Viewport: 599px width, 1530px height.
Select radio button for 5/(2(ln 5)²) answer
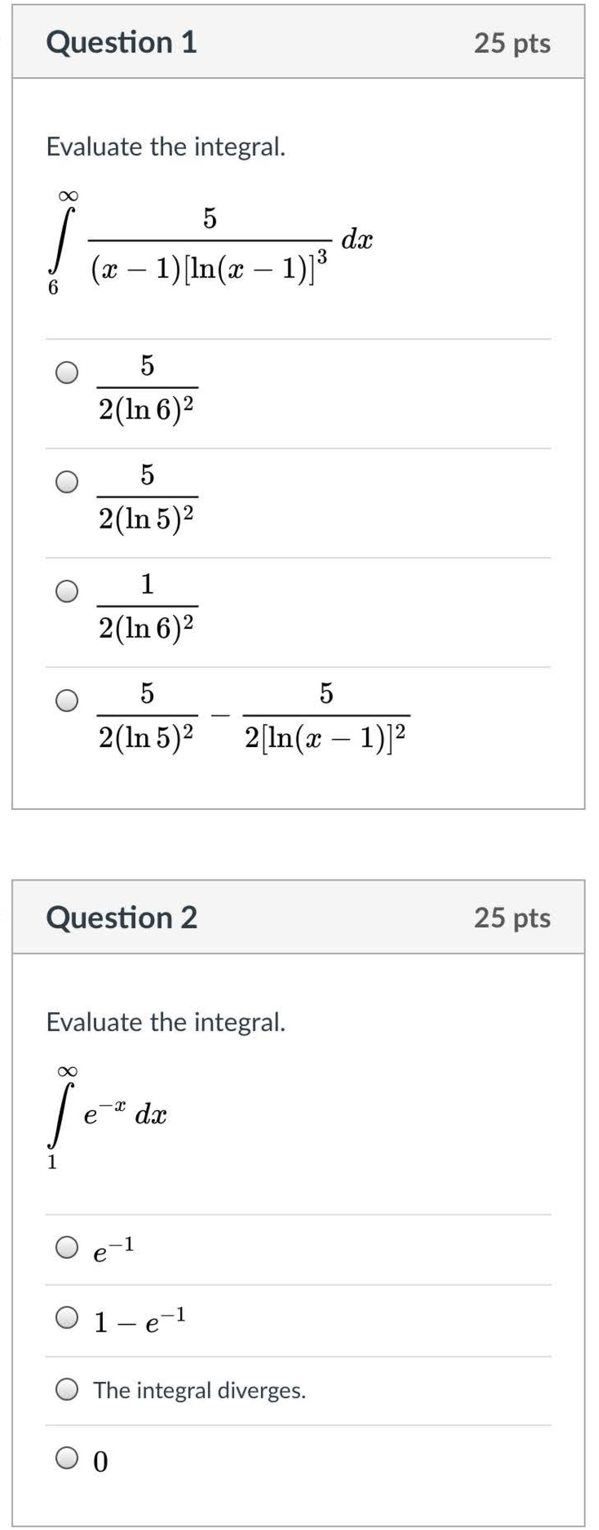tap(67, 482)
